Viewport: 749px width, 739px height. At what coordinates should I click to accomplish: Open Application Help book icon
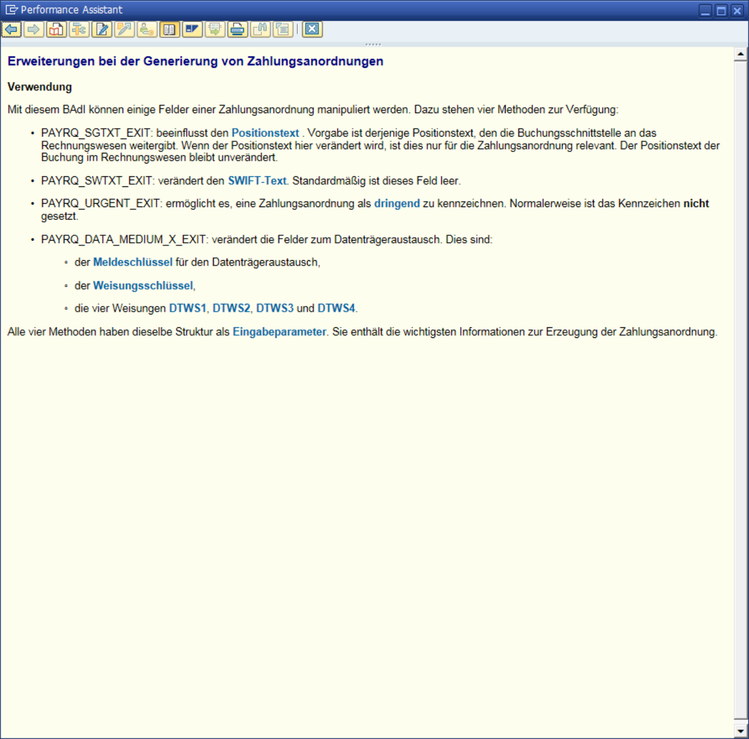pyautogui.click(x=56, y=29)
